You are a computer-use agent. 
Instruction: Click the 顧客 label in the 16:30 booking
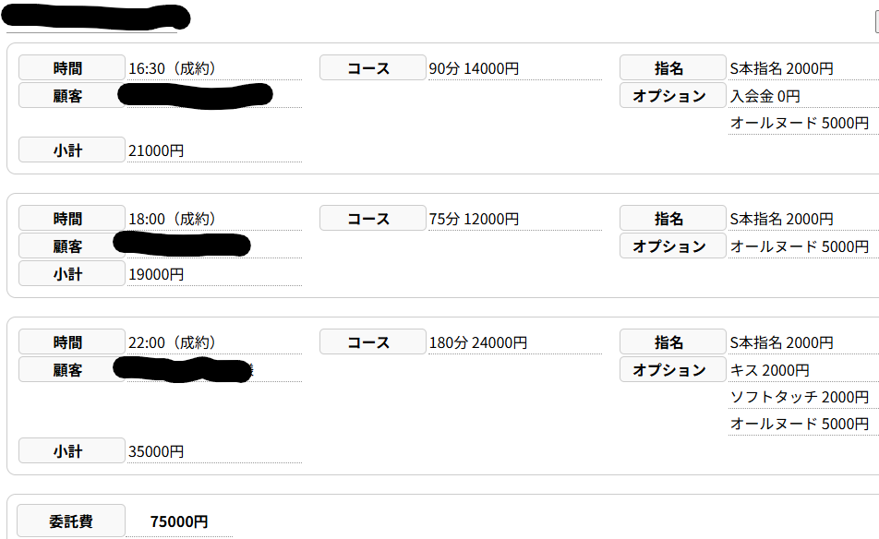[71, 96]
